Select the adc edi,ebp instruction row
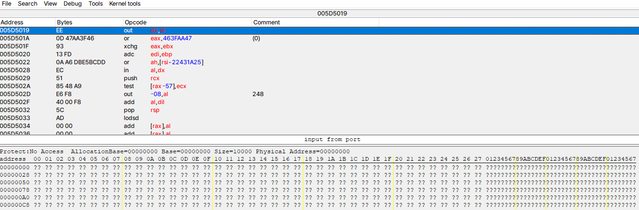 [188, 54]
